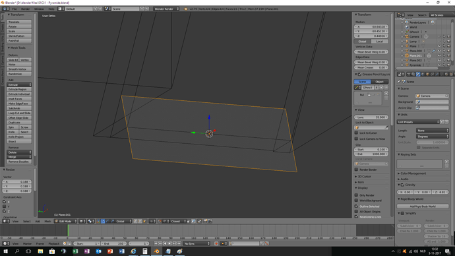This screenshot has width=455, height=256.
Task: Toggle visibility eye for Pyramide
Action: 439,65
